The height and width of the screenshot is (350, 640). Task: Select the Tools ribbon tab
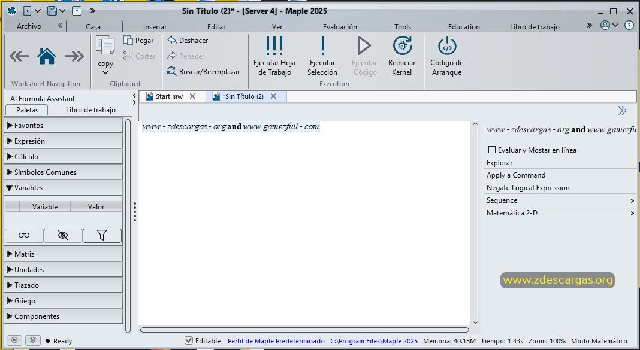[x=403, y=27]
